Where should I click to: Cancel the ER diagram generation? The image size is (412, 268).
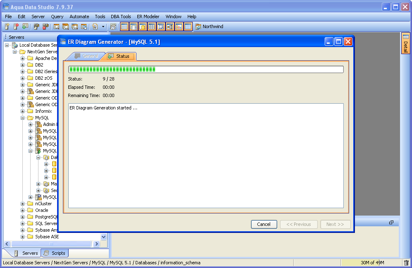(264, 224)
